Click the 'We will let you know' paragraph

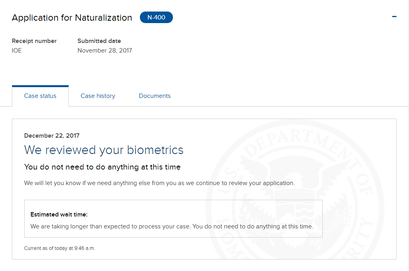[x=159, y=183]
